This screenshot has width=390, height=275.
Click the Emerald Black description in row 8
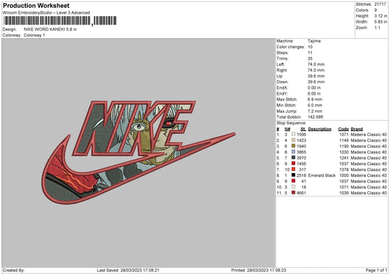tap(322, 176)
